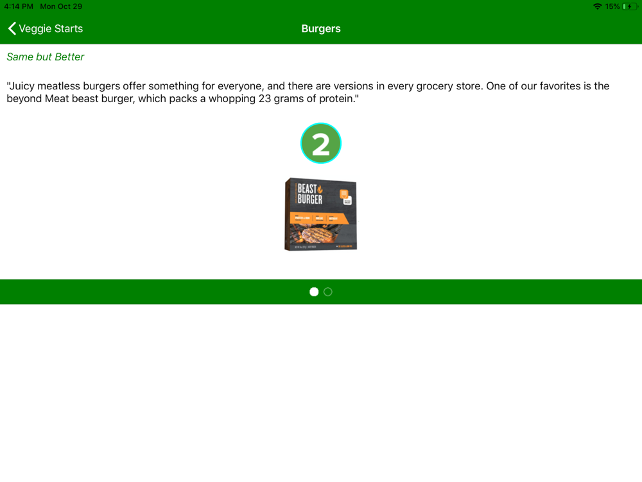The image size is (642, 482).
Task: Tap the 'Same but Better' heading
Action: (x=46, y=57)
